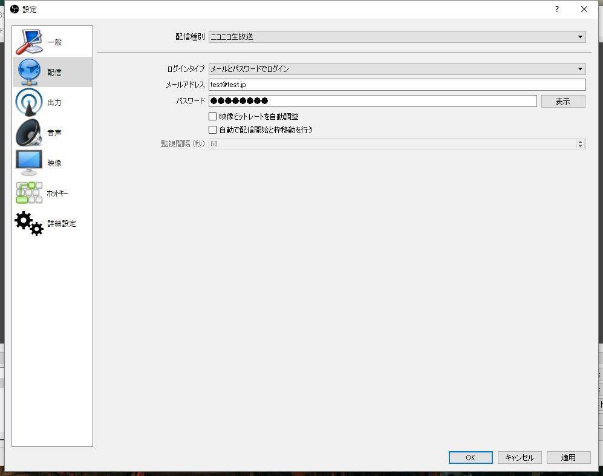Select the 出力 label in sidebar
This screenshot has height=476, width=603.
click(54, 102)
